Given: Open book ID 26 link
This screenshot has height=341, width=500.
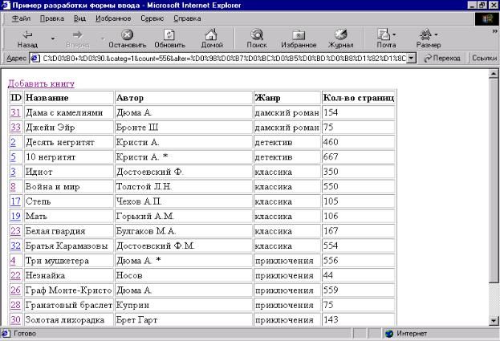Looking at the screenshot, I should coord(15,290).
